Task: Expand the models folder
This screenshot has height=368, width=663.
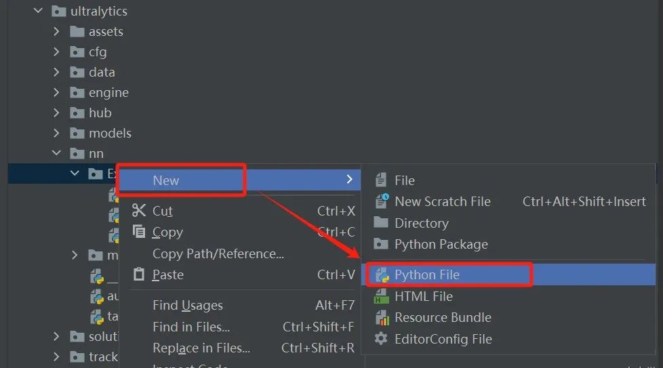Action: point(56,133)
